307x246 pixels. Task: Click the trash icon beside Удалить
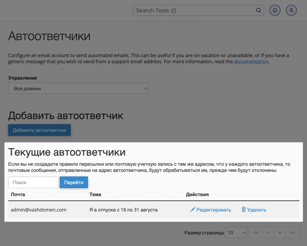tap(243, 209)
